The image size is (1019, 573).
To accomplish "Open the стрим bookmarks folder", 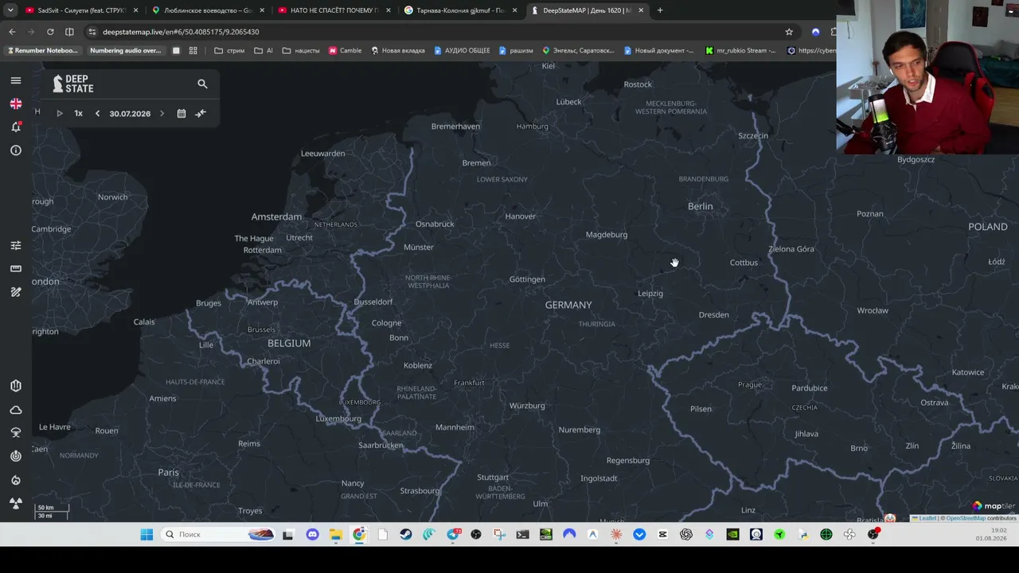I will tap(229, 51).
